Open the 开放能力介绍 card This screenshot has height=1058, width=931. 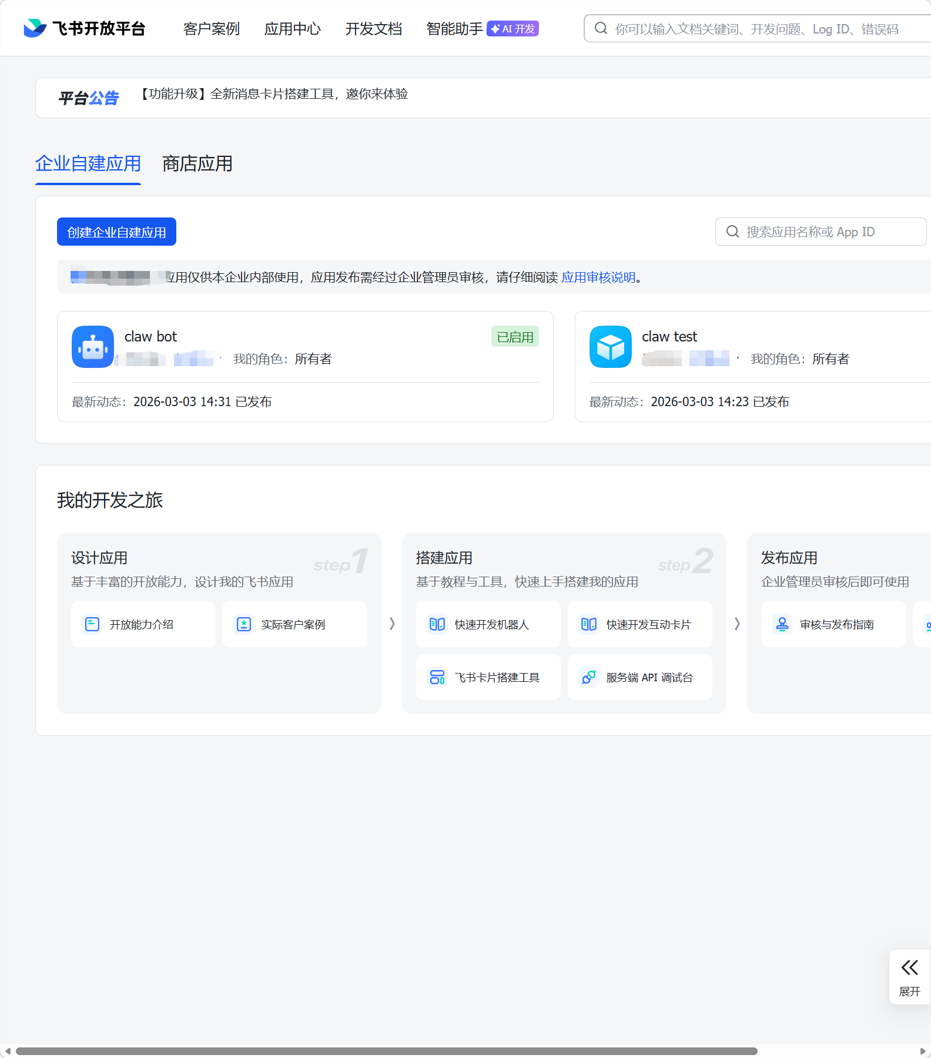143,624
